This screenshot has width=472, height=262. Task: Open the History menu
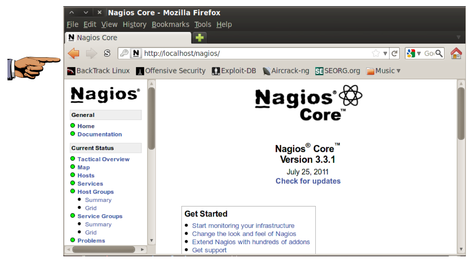[x=135, y=24]
